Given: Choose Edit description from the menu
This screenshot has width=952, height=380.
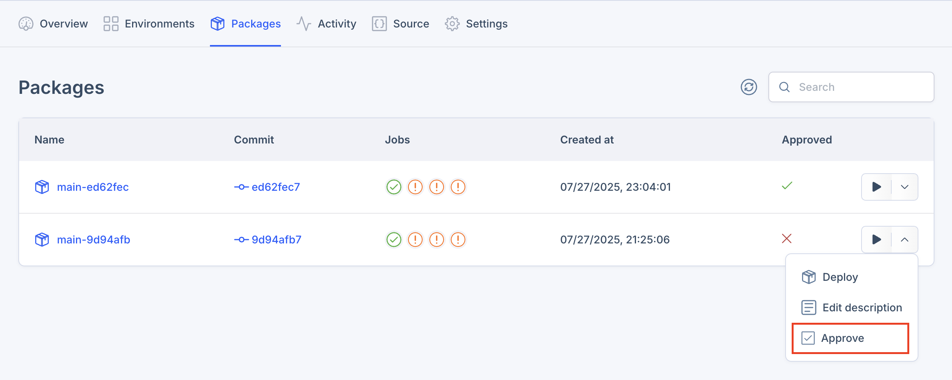Looking at the screenshot, I should pos(862,308).
